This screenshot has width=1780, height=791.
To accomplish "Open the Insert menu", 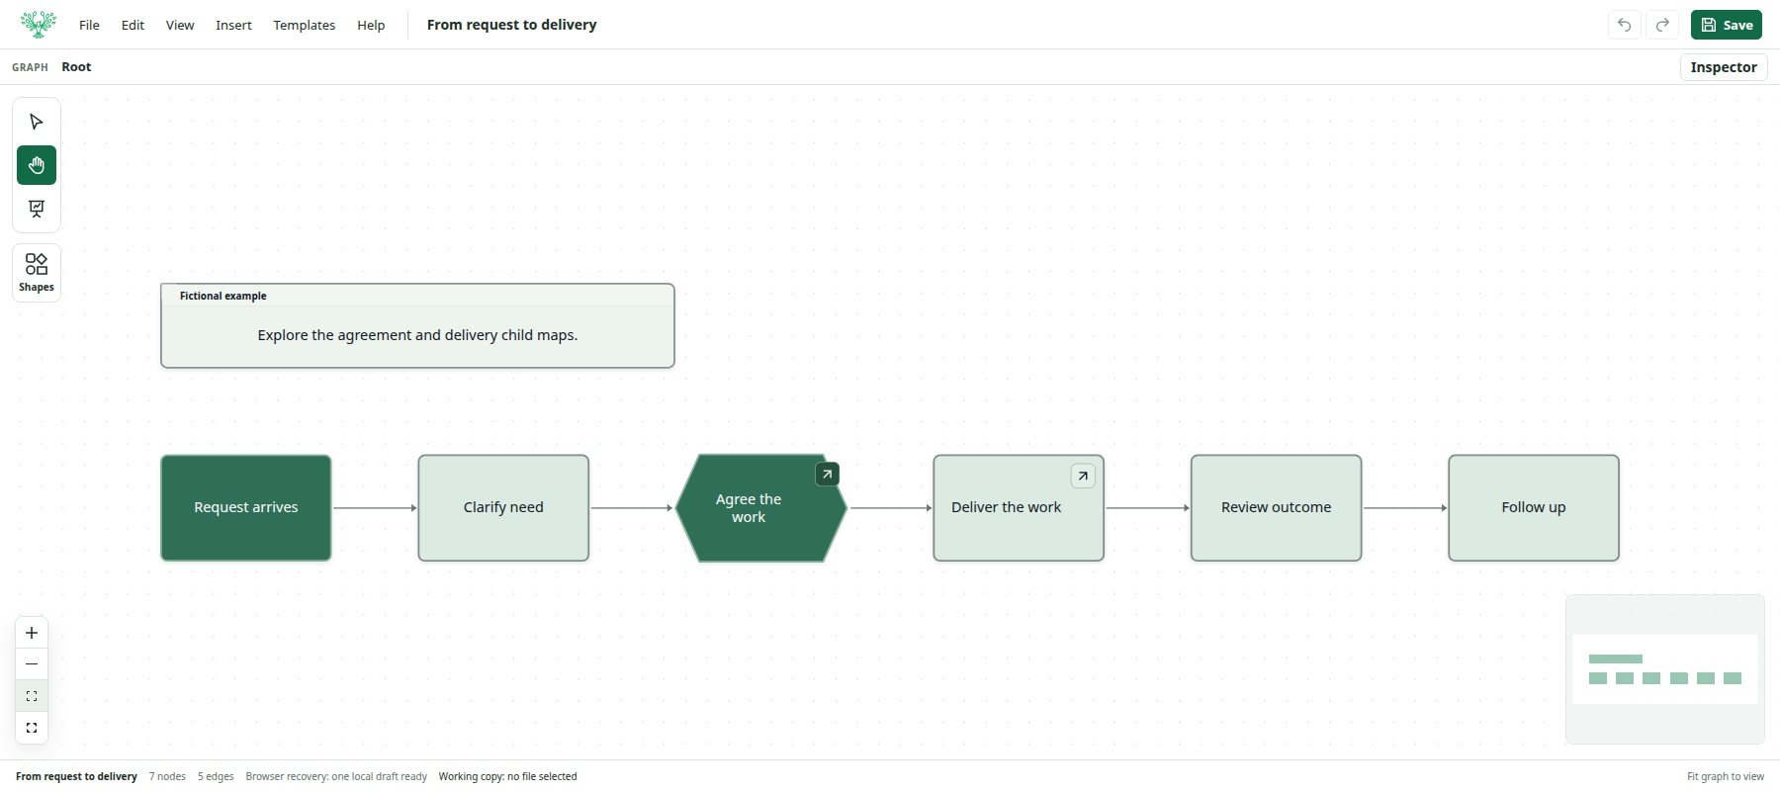I will pos(233,25).
